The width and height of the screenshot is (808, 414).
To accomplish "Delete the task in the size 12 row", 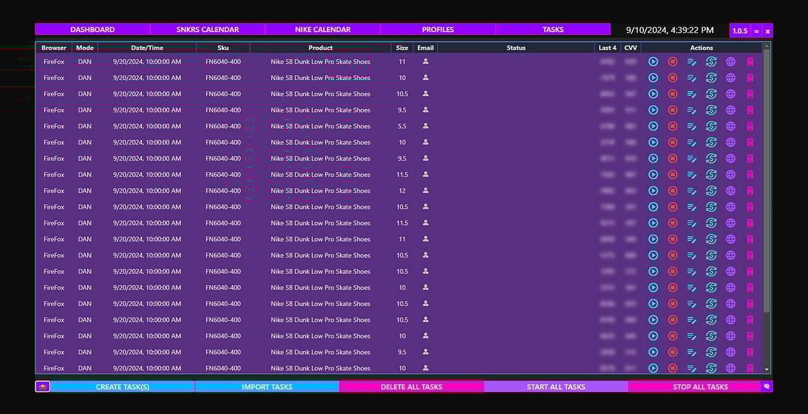I will pos(750,191).
